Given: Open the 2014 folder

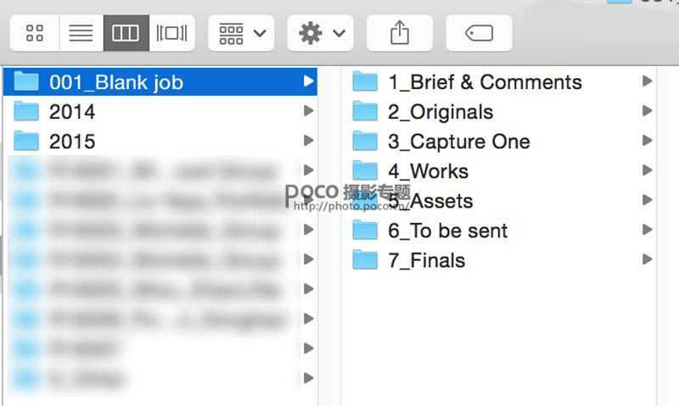Looking at the screenshot, I should [72, 112].
